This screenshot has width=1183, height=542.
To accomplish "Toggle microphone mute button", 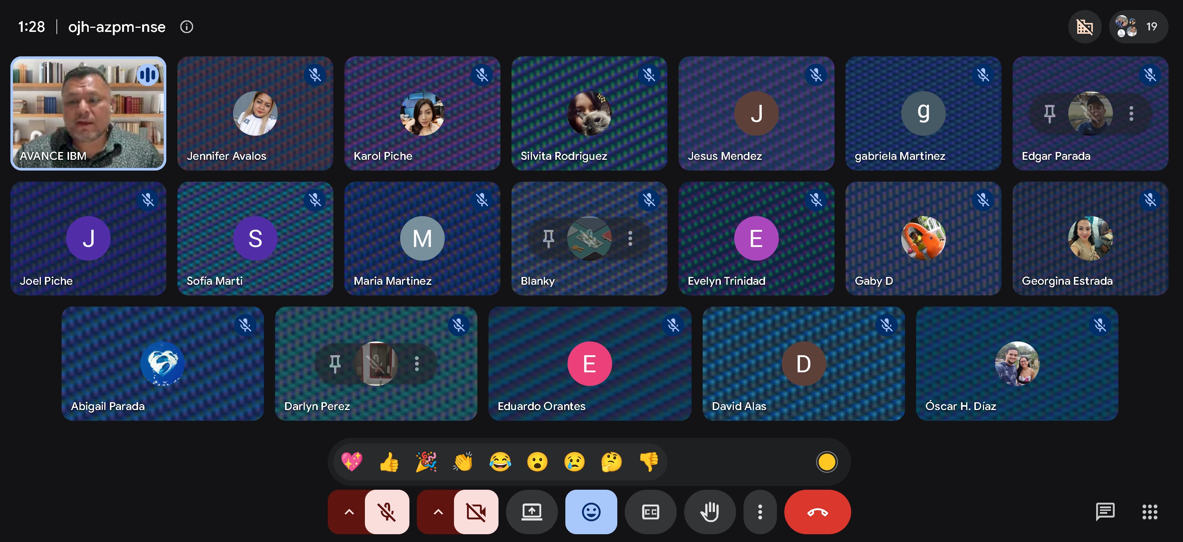I will click(x=387, y=512).
